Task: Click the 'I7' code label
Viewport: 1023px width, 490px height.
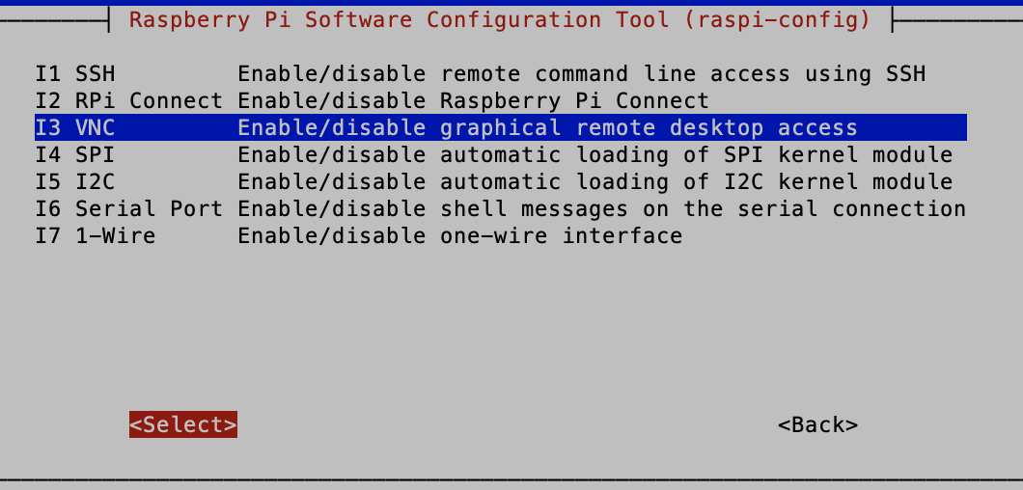Action: coord(48,235)
